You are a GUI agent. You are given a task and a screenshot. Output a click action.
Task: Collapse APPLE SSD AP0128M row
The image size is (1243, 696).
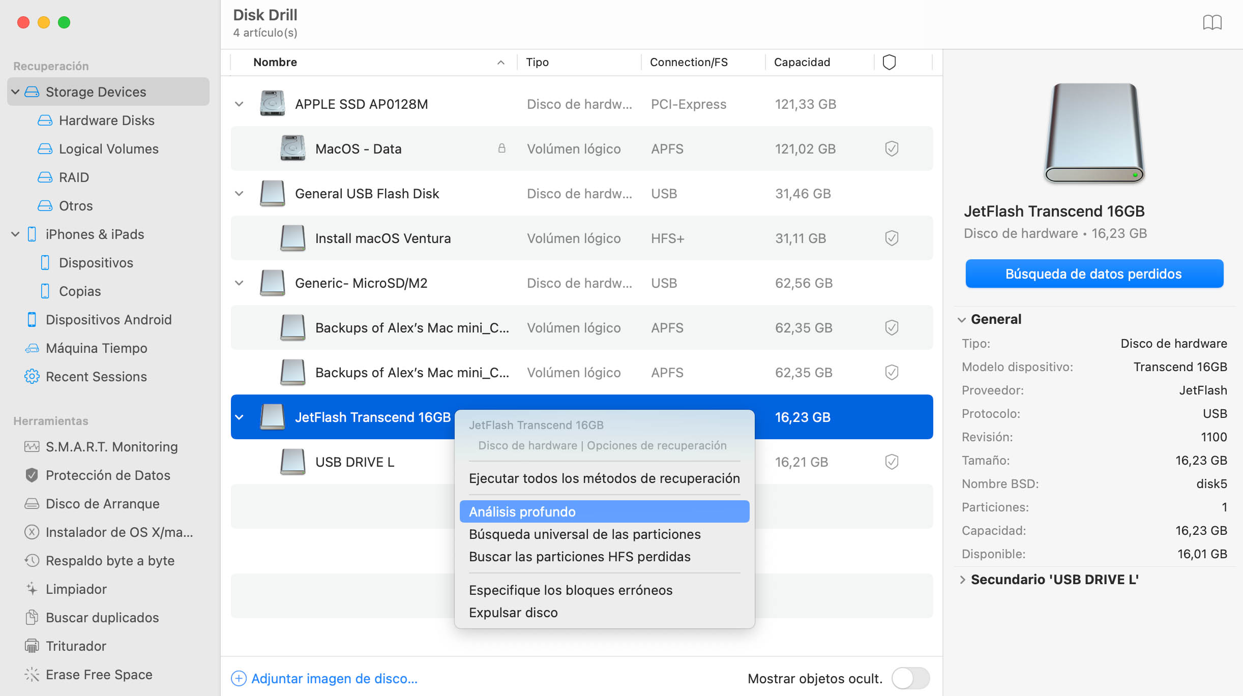[x=239, y=104]
